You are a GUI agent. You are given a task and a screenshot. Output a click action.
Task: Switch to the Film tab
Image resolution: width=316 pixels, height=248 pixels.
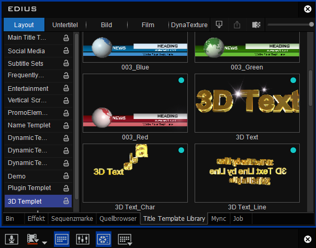[x=148, y=25]
